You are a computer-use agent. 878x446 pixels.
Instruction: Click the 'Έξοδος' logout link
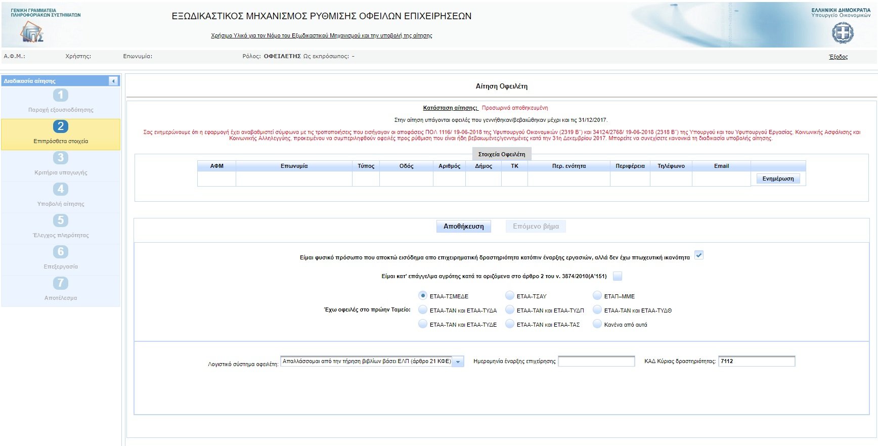838,57
